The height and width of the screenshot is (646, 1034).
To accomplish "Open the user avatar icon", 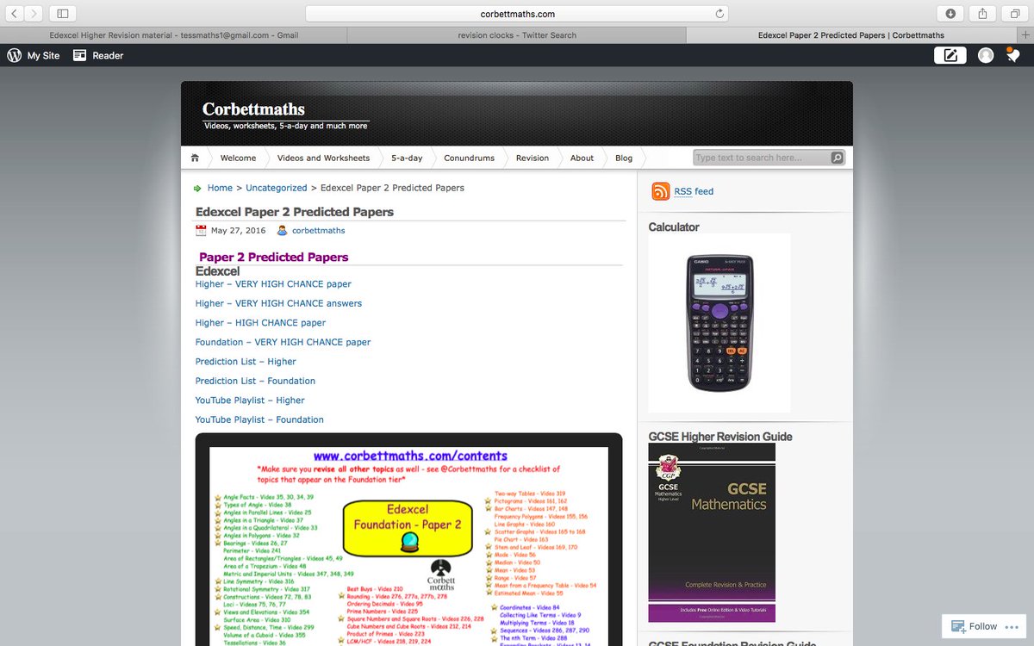I will point(986,55).
